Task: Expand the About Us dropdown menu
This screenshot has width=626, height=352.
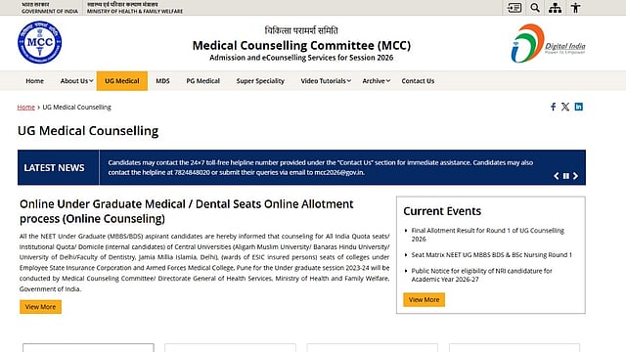Action: click(x=76, y=81)
